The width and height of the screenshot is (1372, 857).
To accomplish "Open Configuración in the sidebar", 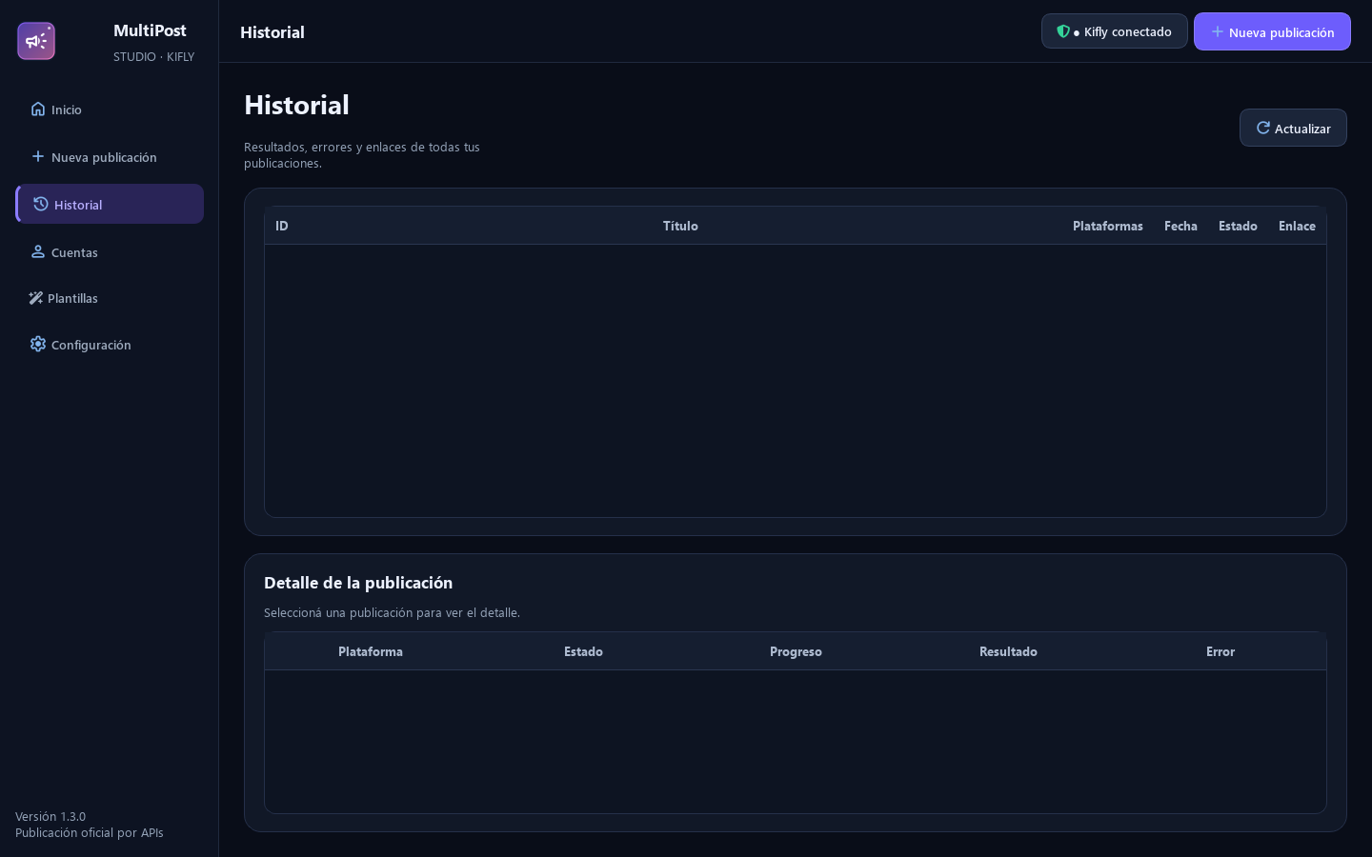I will pos(110,345).
